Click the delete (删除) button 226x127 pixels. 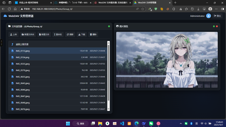tap(93, 34)
